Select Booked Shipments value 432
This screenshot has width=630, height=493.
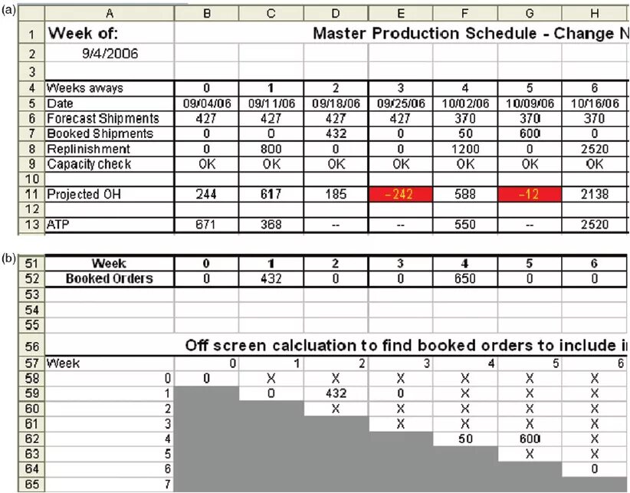(336, 133)
